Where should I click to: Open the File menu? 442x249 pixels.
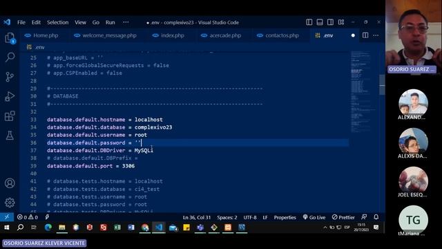tap(21, 22)
